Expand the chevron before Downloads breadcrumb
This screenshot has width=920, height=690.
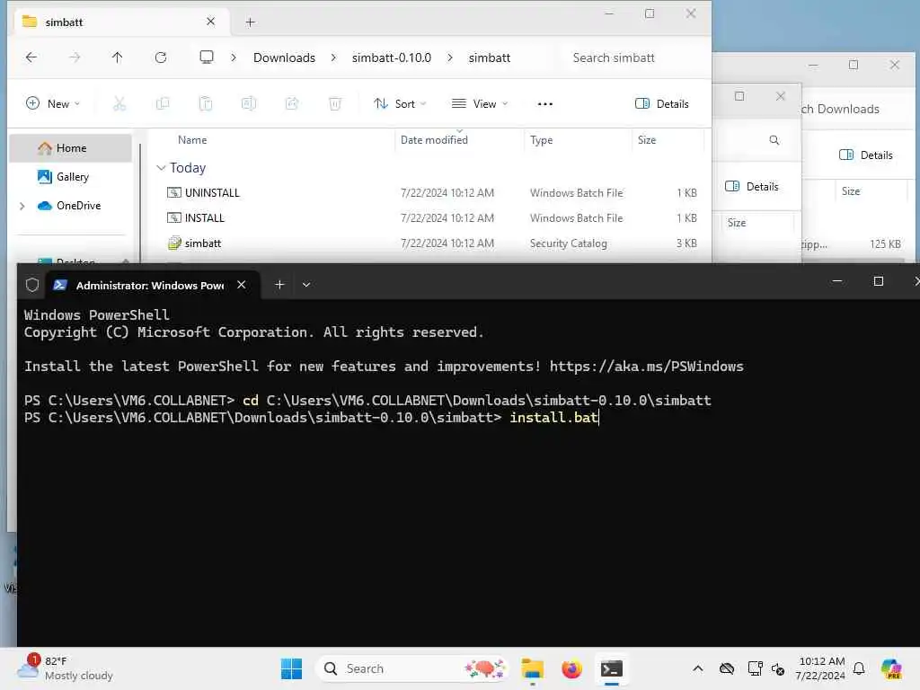pyautogui.click(x=234, y=57)
